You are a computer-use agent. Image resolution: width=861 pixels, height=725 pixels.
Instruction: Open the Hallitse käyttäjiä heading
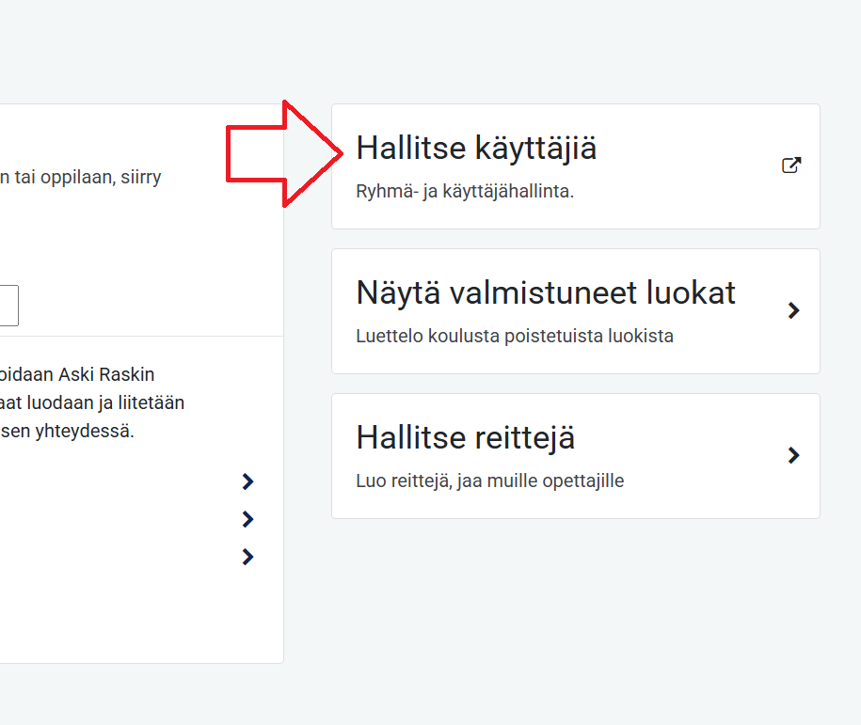click(476, 149)
